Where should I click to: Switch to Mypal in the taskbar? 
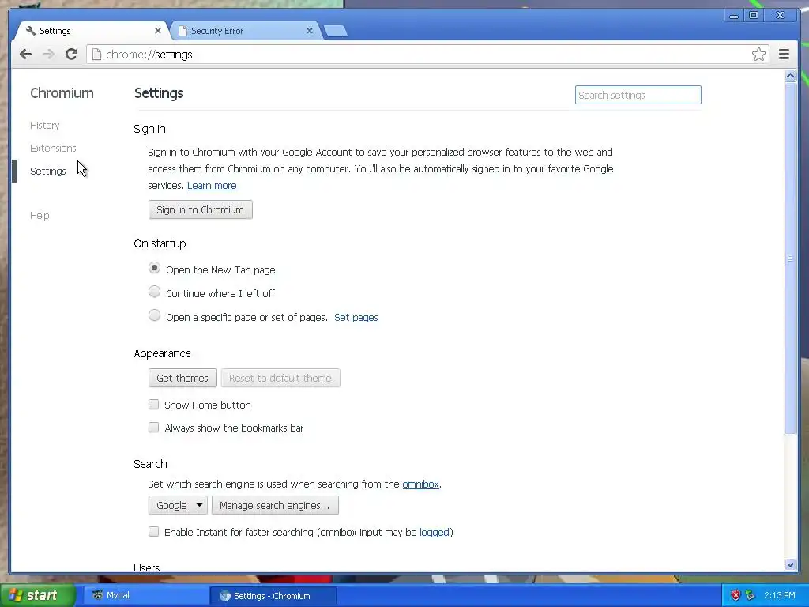pyautogui.click(x=146, y=595)
